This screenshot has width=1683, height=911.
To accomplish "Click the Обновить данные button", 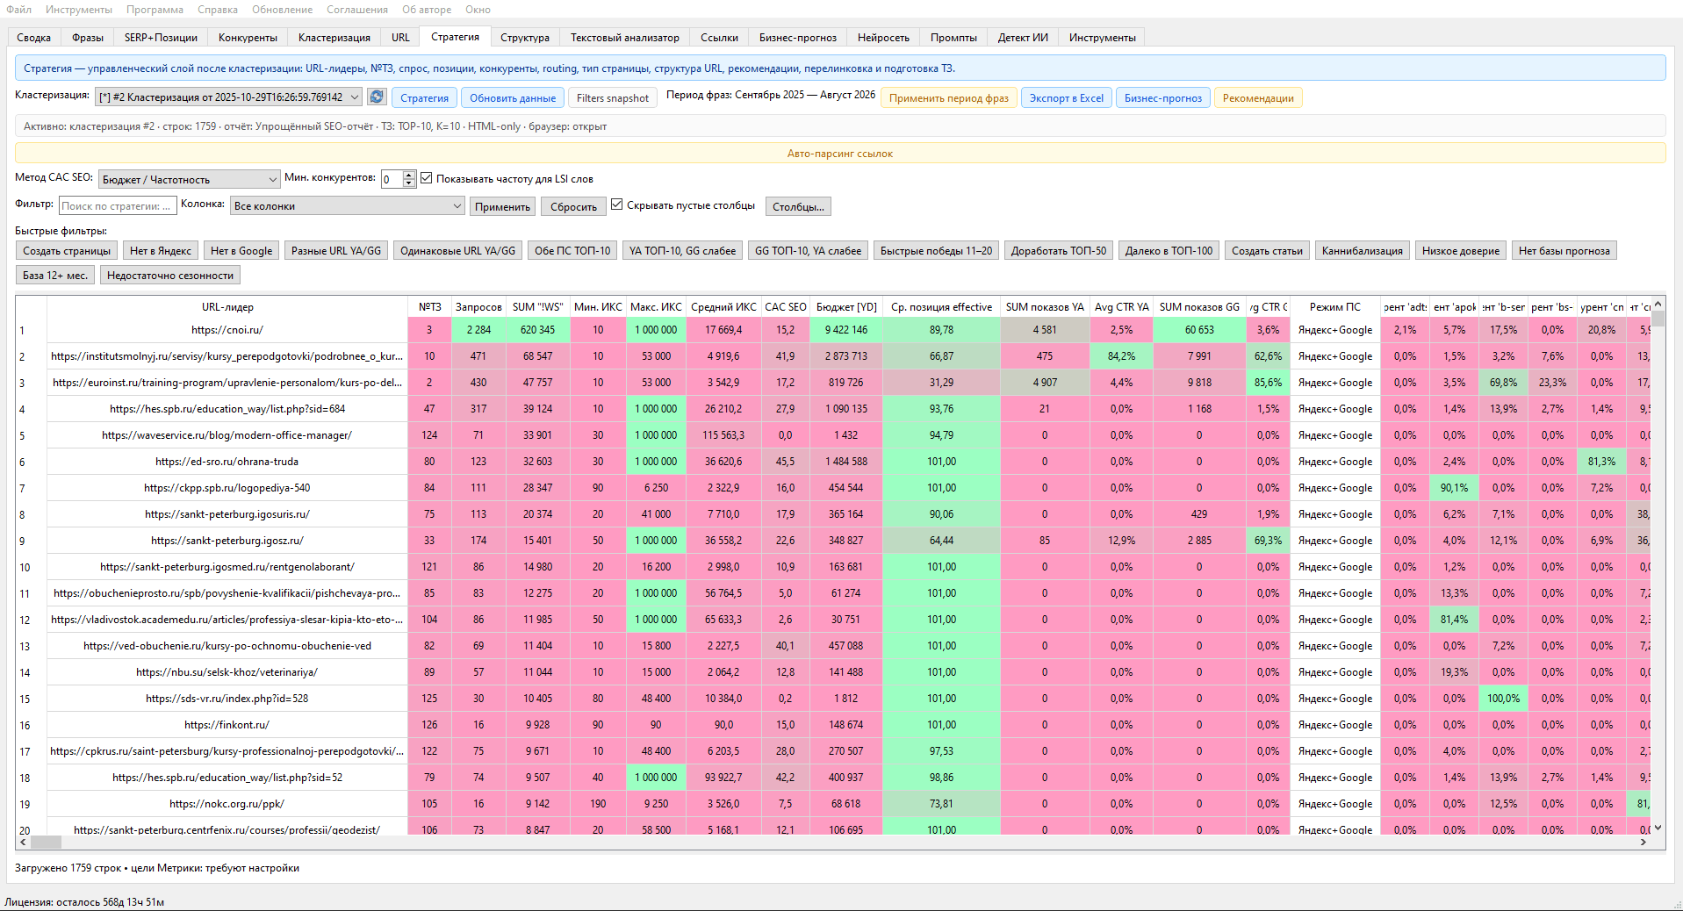I will point(513,97).
